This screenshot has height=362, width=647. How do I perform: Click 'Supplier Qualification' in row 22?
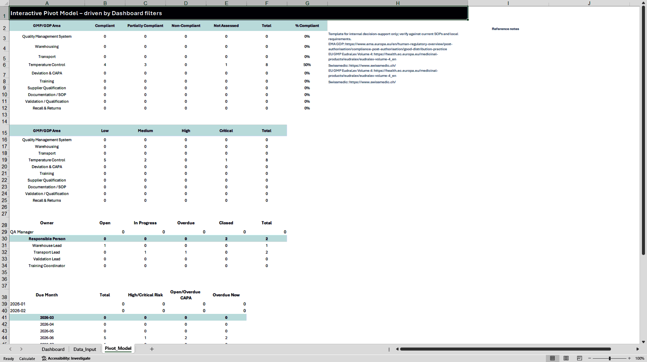(47, 180)
